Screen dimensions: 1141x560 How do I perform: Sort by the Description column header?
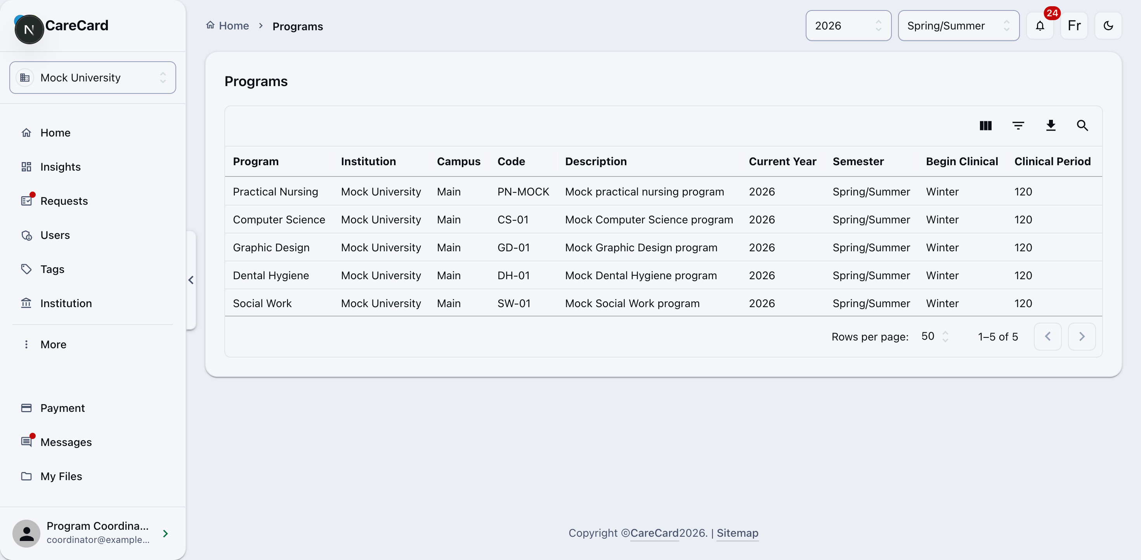596,162
